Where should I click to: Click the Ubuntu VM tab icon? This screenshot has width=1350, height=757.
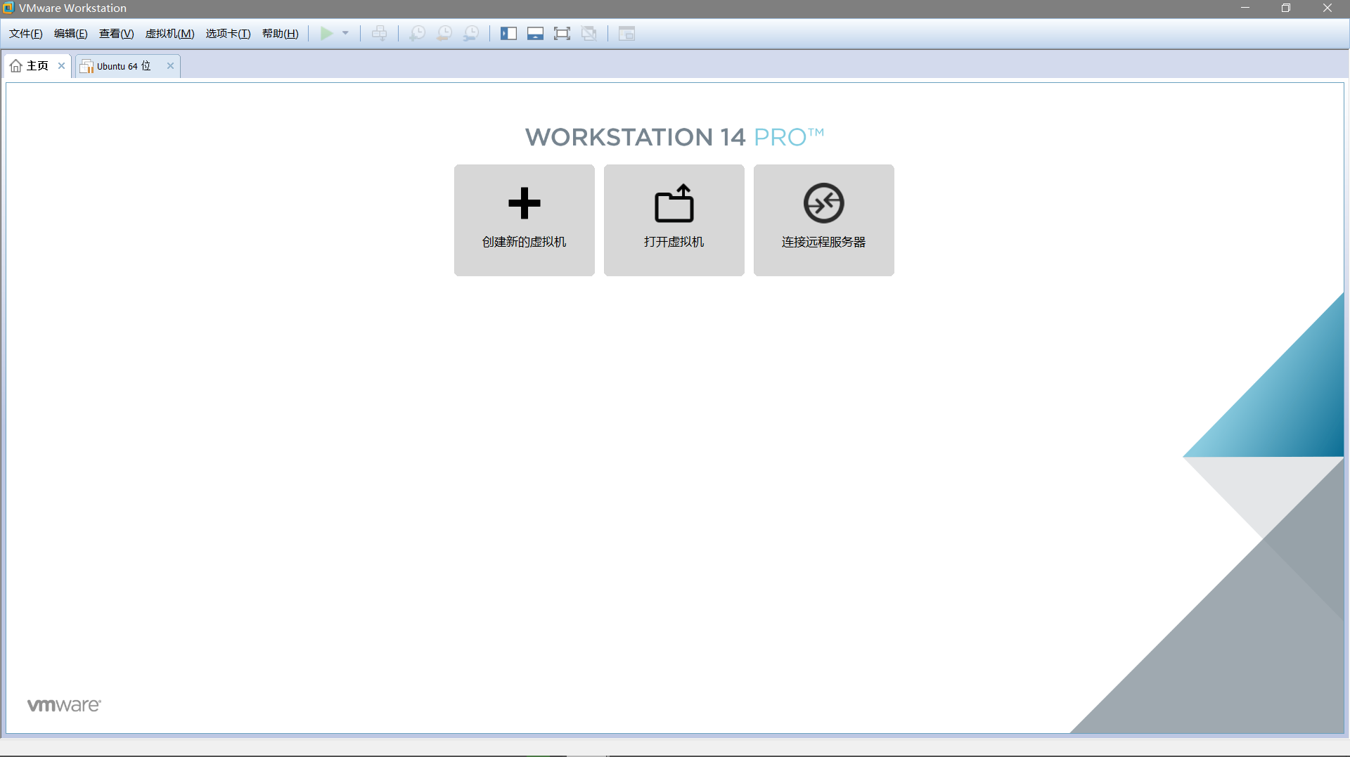86,66
